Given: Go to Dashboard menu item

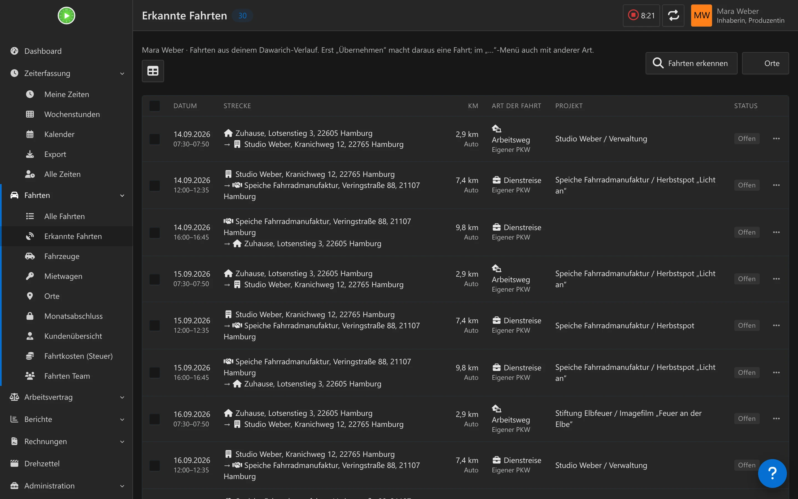Looking at the screenshot, I should point(66,51).
